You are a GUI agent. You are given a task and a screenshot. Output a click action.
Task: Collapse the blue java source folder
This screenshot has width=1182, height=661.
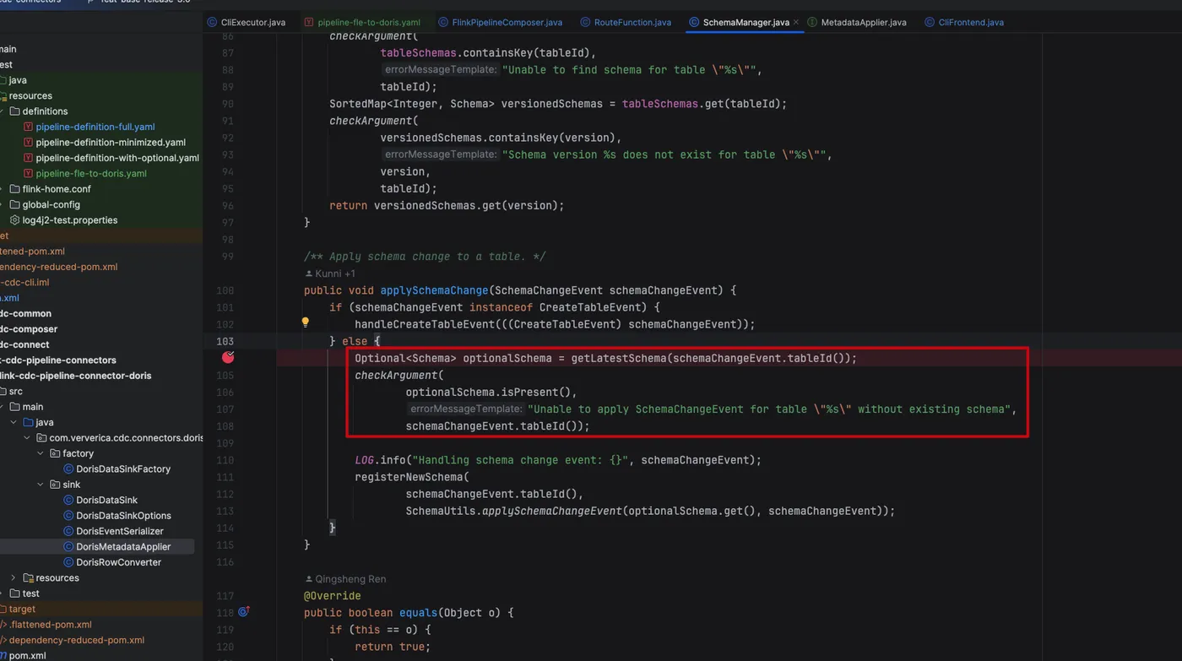[13, 422]
